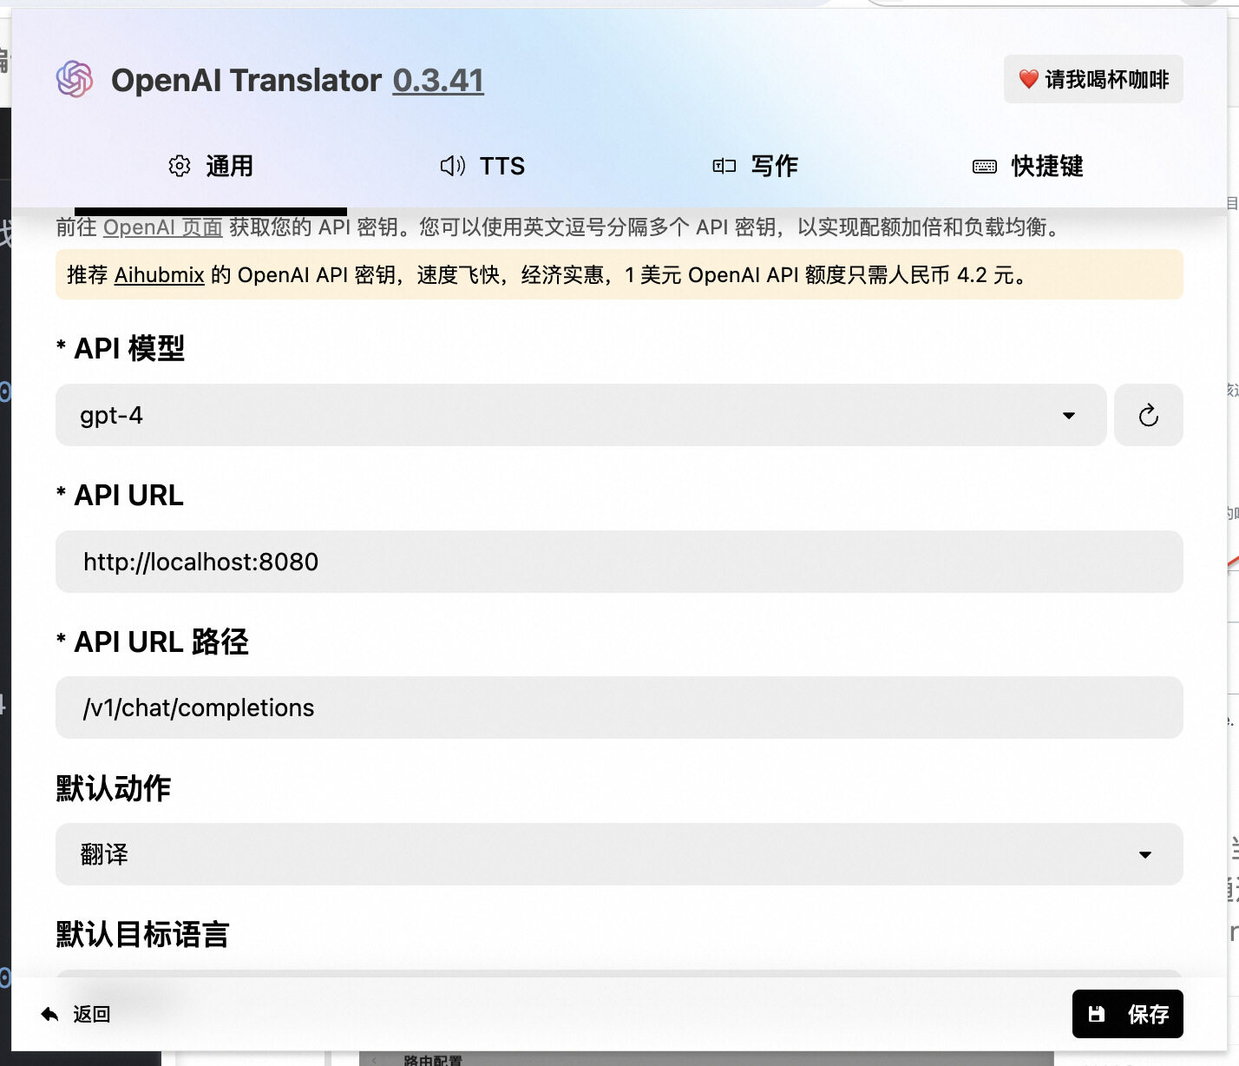
Task: Switch to the TTS tab
Action: (482, 166)
